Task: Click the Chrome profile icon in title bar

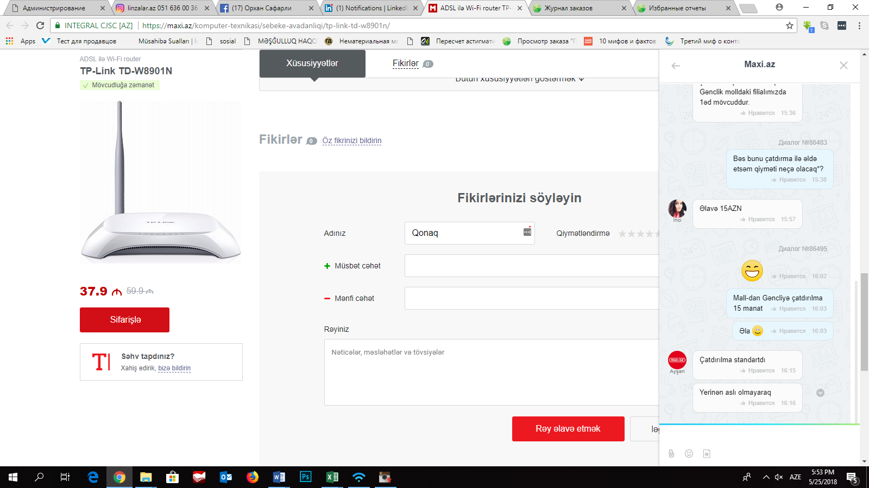Action: [779, 7]
